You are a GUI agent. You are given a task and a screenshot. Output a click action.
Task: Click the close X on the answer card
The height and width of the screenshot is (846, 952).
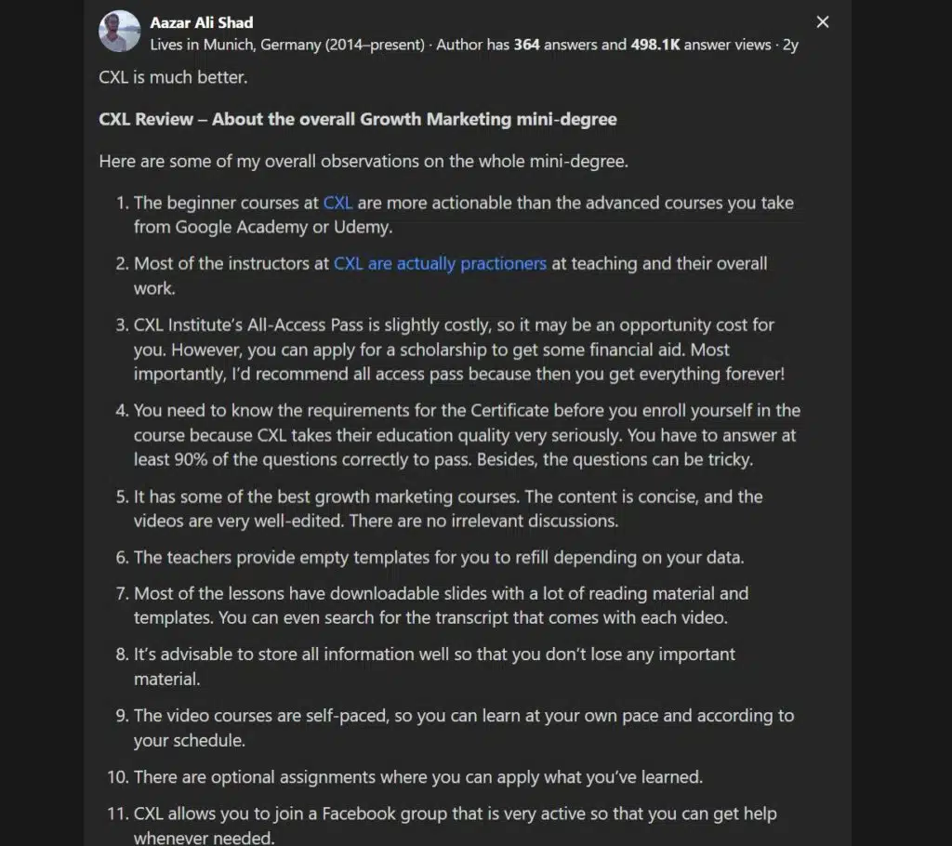coord(822,21)
